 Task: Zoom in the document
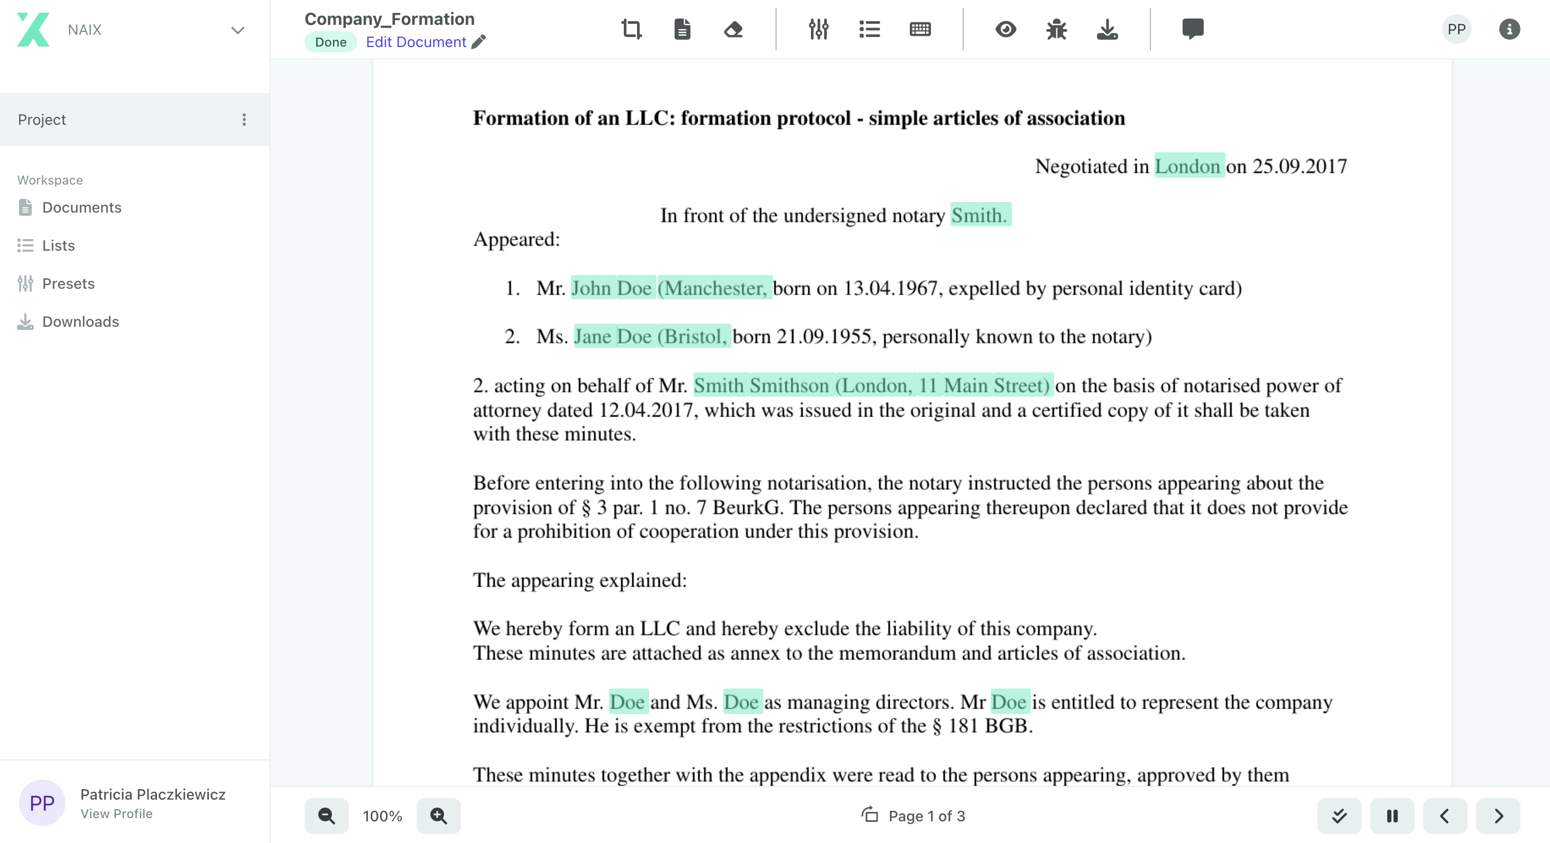coord(439,815)
